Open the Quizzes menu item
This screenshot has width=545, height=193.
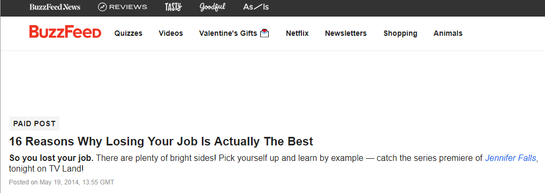pos(128,33)
